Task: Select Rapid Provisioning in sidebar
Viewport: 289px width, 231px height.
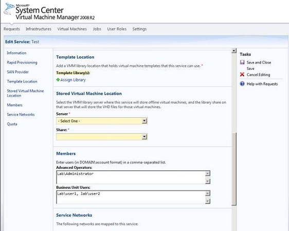Action: click(x=22, y=62)
